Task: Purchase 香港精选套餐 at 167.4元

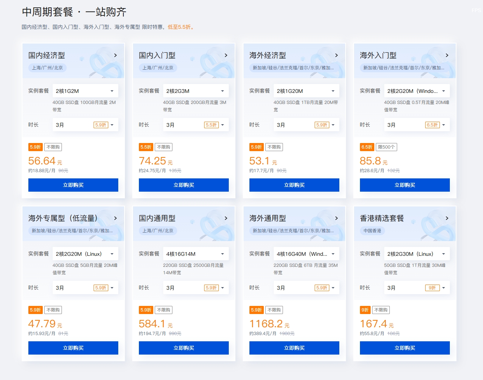Action: click(405, 348)
